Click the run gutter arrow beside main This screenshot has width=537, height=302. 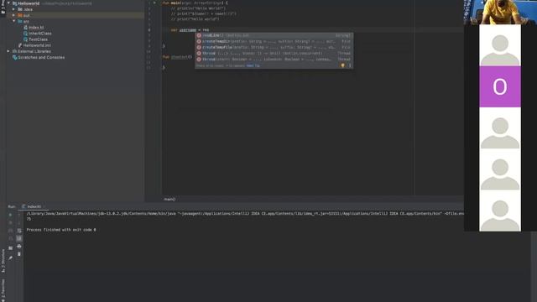tap(154, 3)
